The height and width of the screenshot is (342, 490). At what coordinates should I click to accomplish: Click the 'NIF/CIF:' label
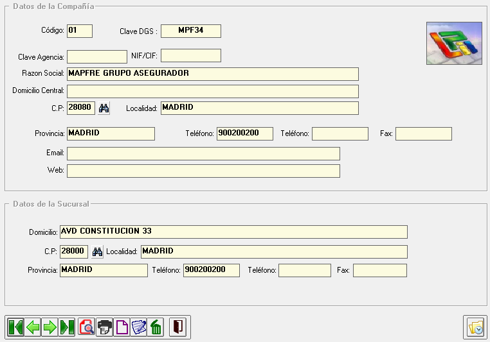pos(145,56)
